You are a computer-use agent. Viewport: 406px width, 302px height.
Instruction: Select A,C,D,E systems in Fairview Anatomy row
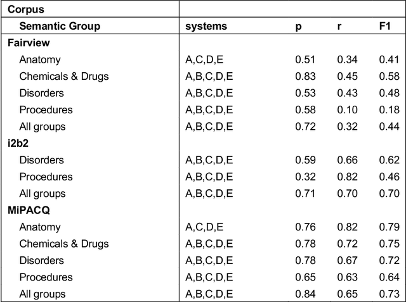coord(204,60)
